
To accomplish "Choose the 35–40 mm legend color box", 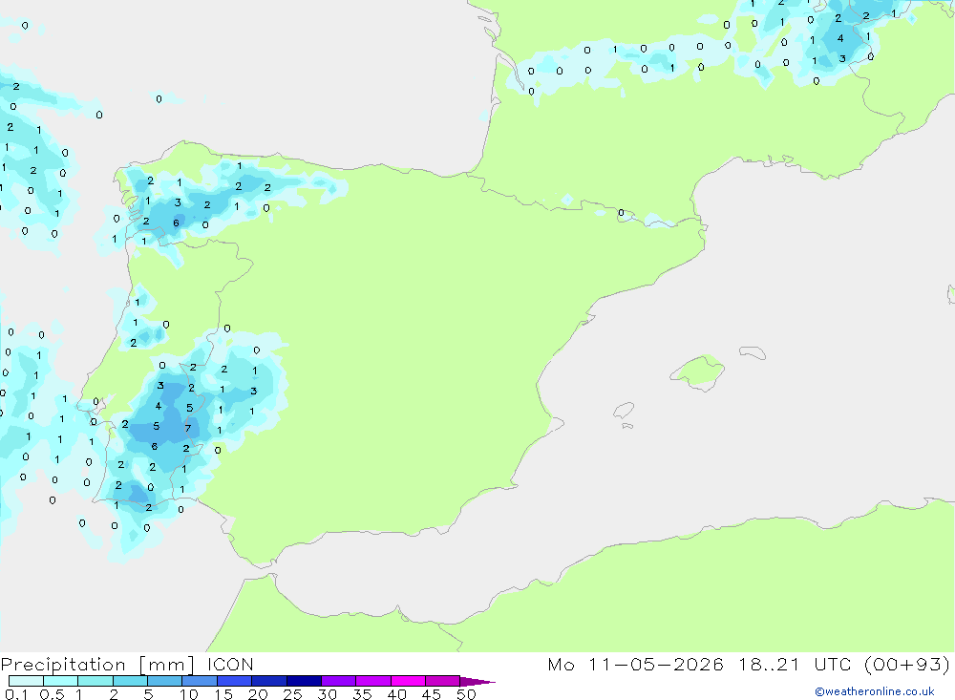I will 372,681.
